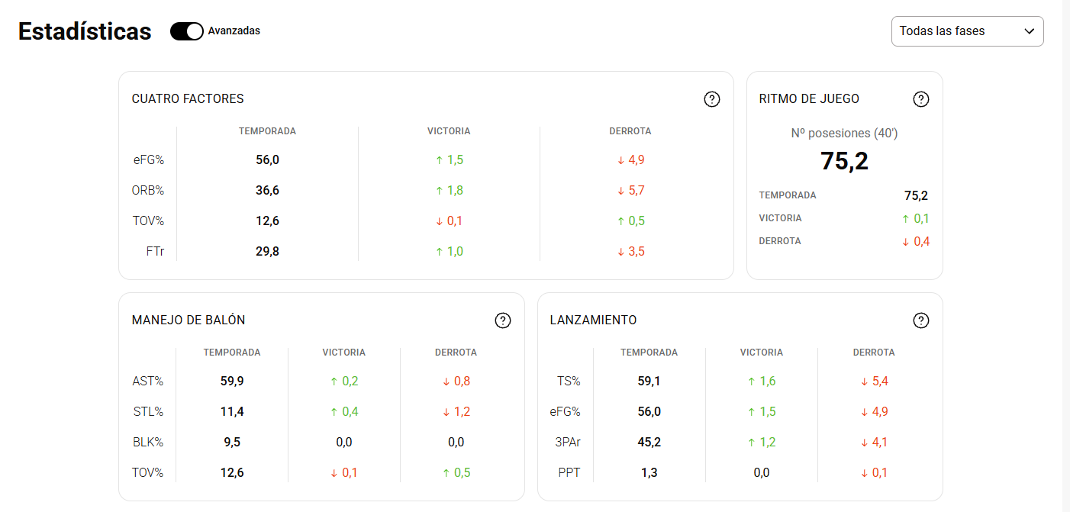Select the VICTORIA header in Lanzamiento
Screen dimensions: 1070x512
click(x=762, y=353)
